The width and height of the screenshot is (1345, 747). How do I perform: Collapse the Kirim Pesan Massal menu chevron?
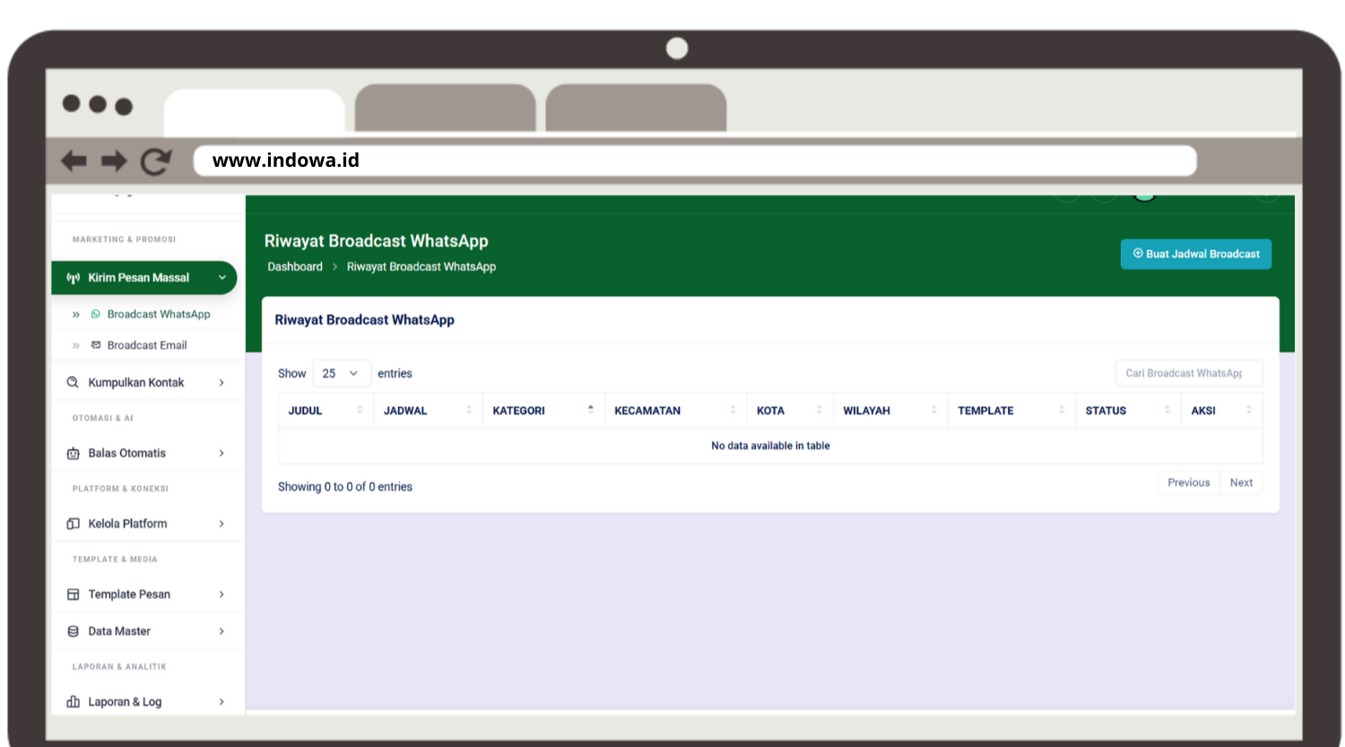point(222,278)
